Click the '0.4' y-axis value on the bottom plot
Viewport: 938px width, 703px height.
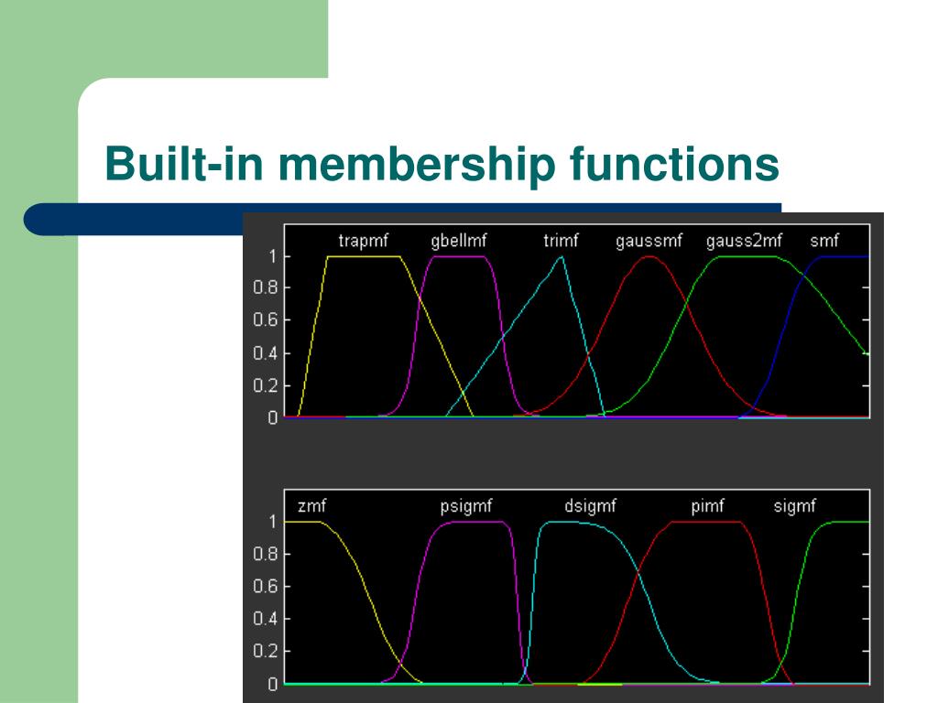point(266,619)
